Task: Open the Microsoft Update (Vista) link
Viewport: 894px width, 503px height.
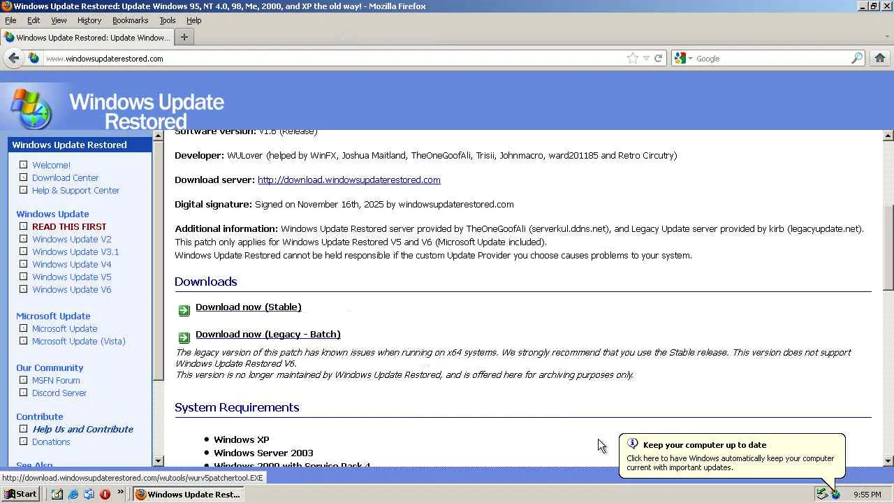Action: click(x=79, y=341)
